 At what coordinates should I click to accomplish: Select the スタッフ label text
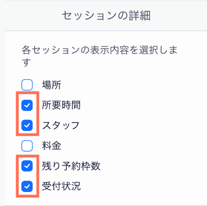click(61, 126)
